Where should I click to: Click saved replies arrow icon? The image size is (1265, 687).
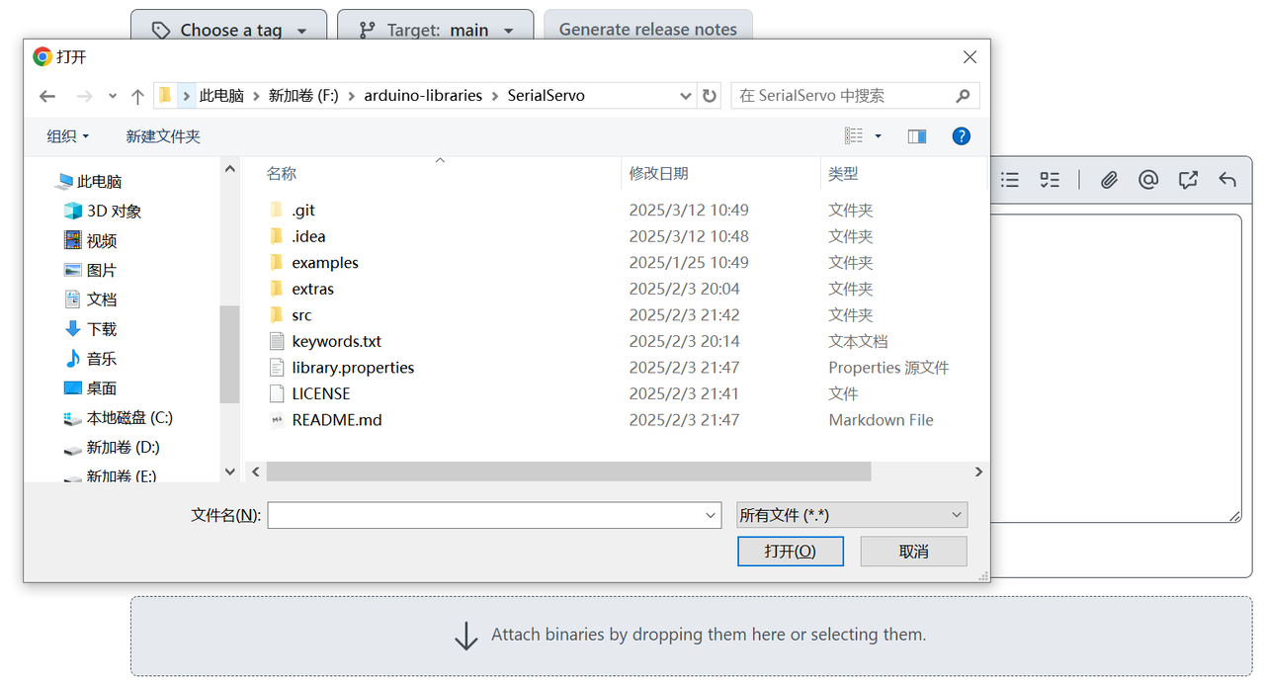(x=1227, y=180)
